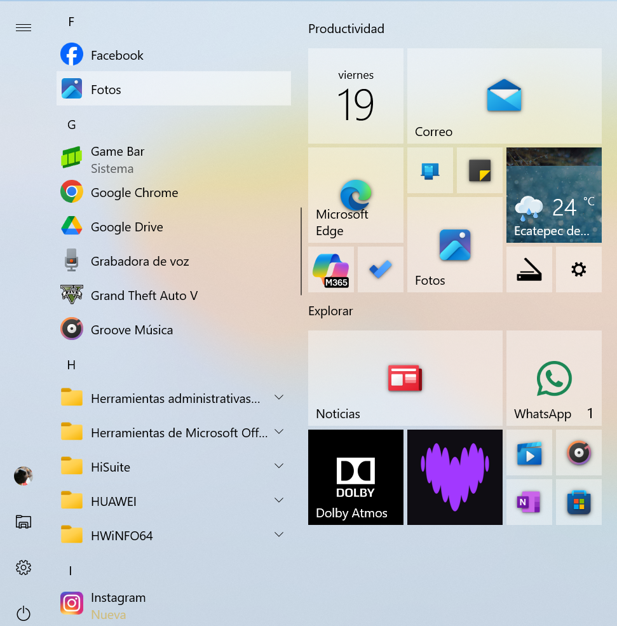Image resolution: width=617 pixels, height=626 pixels.
Task: Click the Productividad group title
Action: [x=346, y=29]
